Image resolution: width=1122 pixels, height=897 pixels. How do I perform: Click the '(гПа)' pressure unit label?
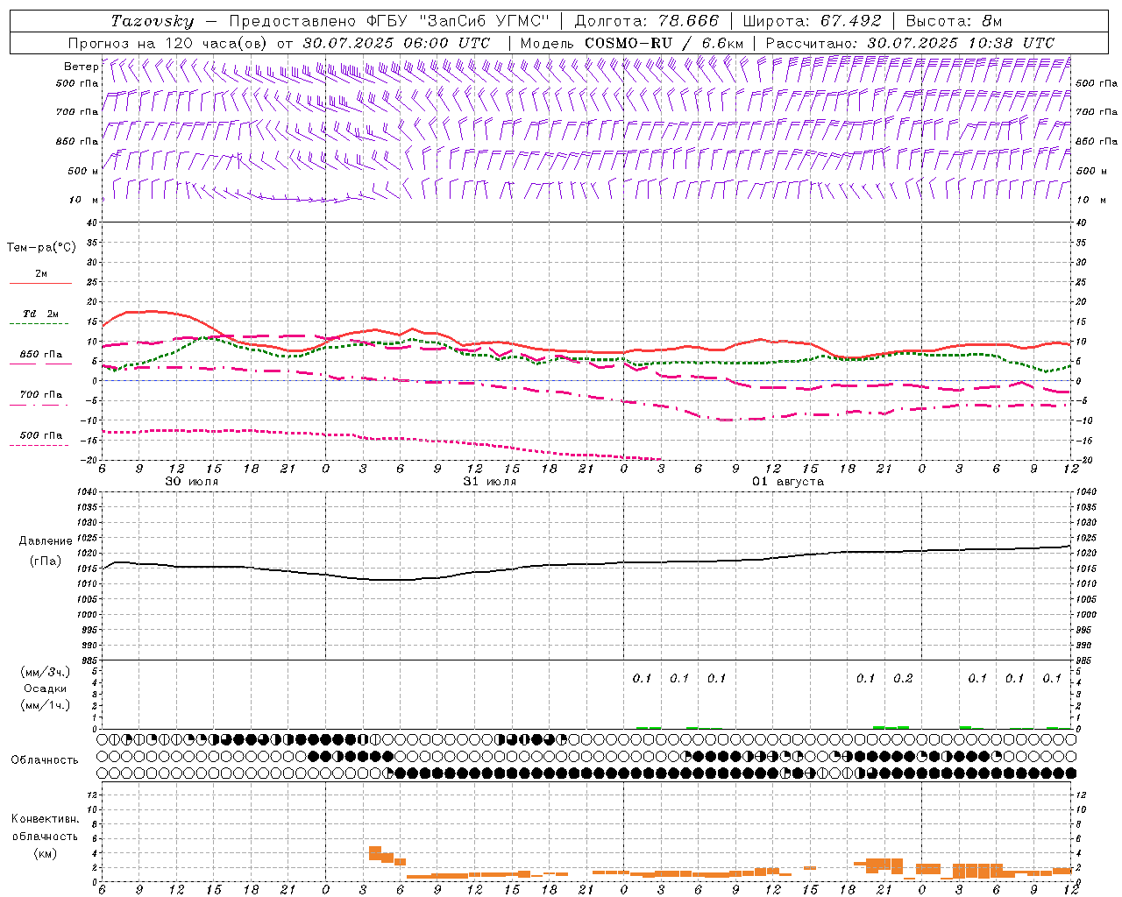[44, 561]
